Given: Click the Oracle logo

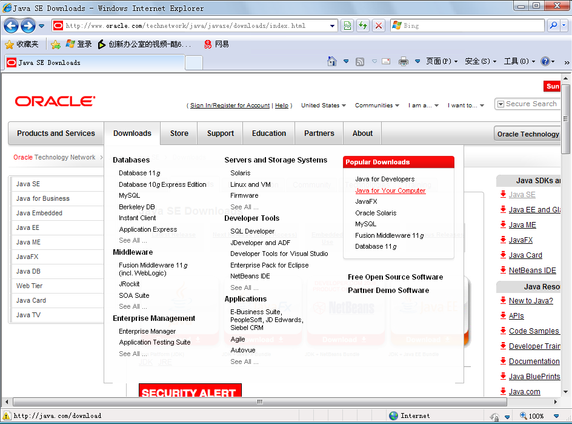Looking at the screenshot, I should pos(55,101).
